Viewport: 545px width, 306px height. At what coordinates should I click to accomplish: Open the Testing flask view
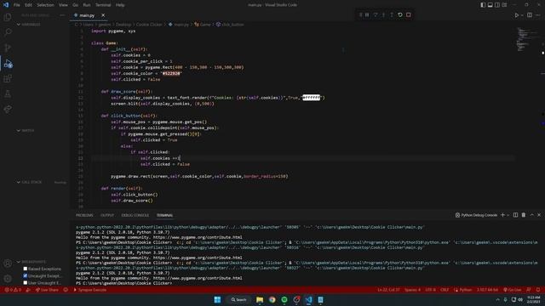(8, 93)
